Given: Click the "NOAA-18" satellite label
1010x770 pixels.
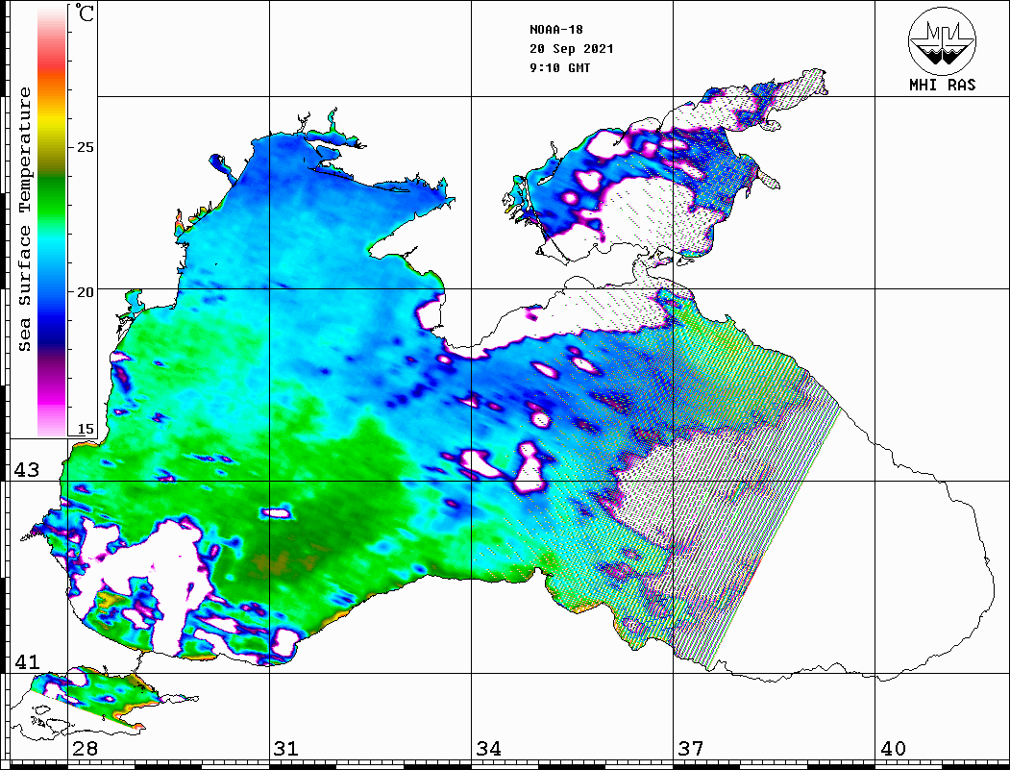Looking at the screenshot, I should [556, 30].
